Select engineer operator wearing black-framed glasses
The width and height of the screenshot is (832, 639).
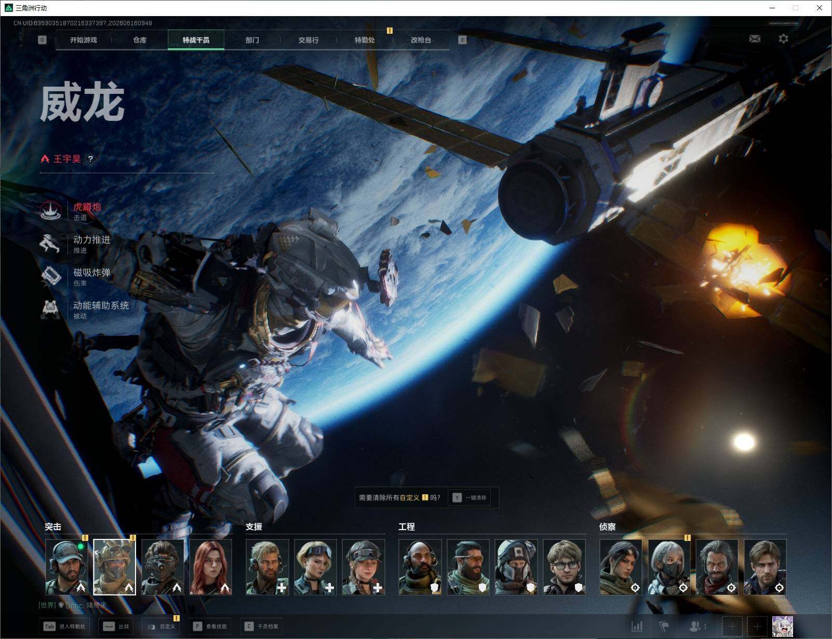click(565, 567)
